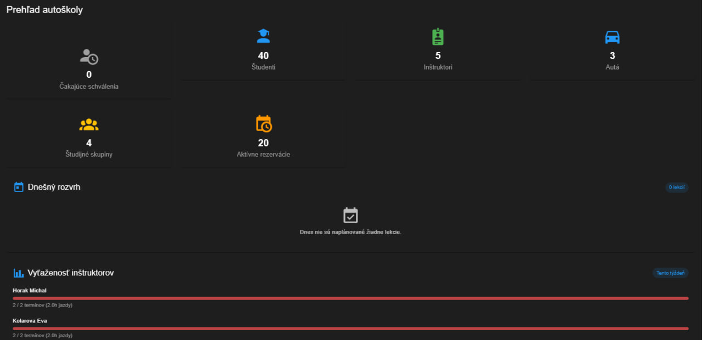Image resolution: width=702 pixels, height=340 pixels.
Task: Click the 'Prehľad autoškoly' page title
Action: [x=44, y=10]
